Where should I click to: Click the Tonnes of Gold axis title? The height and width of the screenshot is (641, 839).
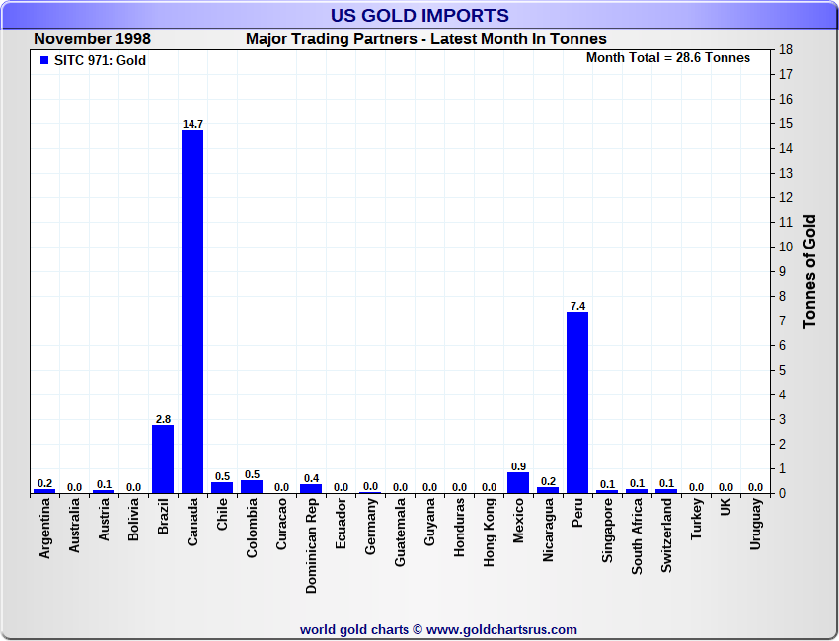click(810, 271)
